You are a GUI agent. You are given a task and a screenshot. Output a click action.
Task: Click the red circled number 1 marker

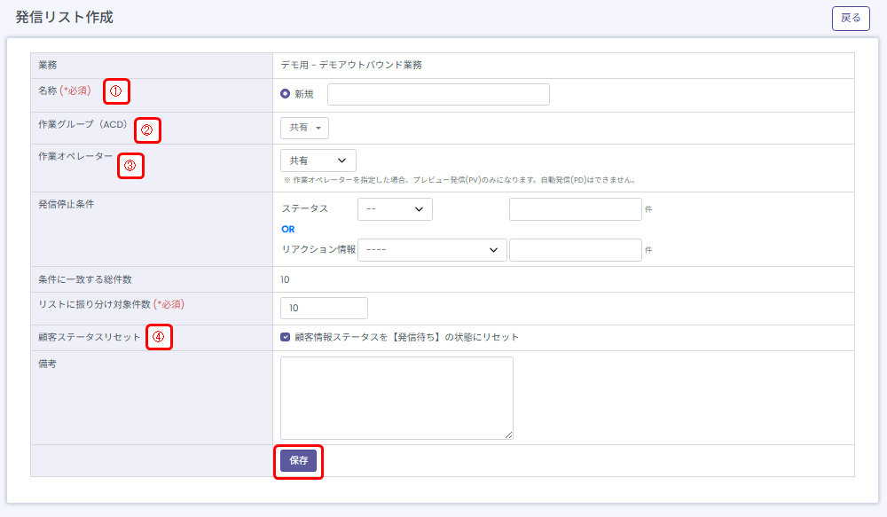[116, 90]
